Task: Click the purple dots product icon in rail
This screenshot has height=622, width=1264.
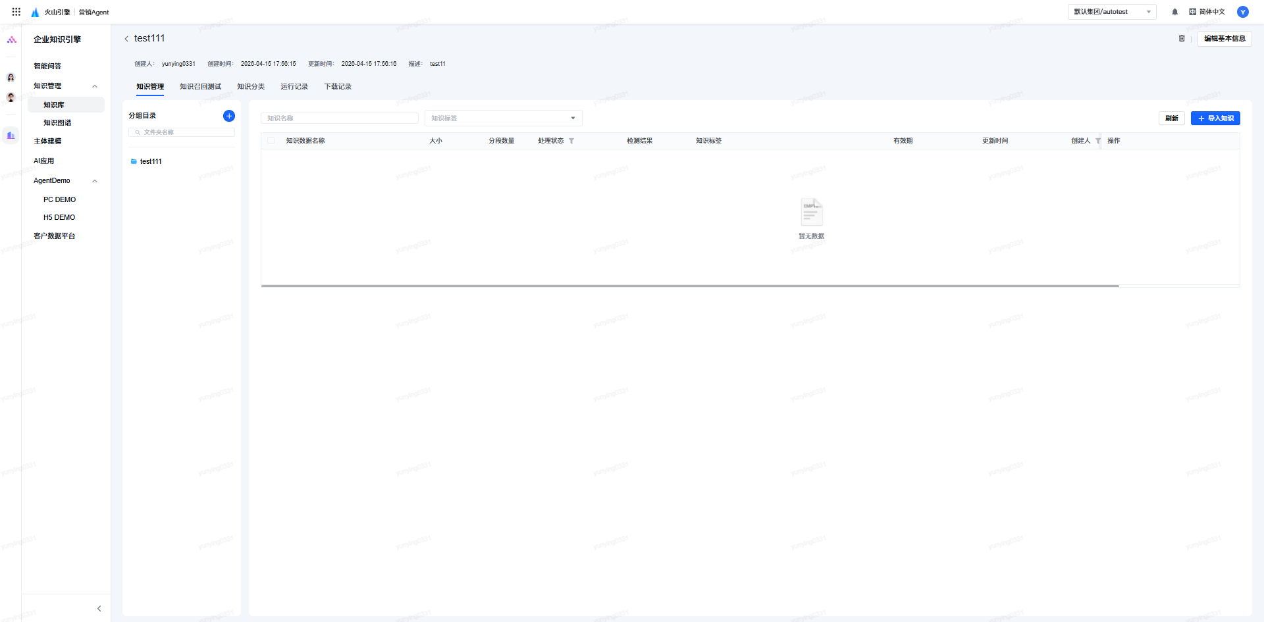Action: [x=11, y=39]
